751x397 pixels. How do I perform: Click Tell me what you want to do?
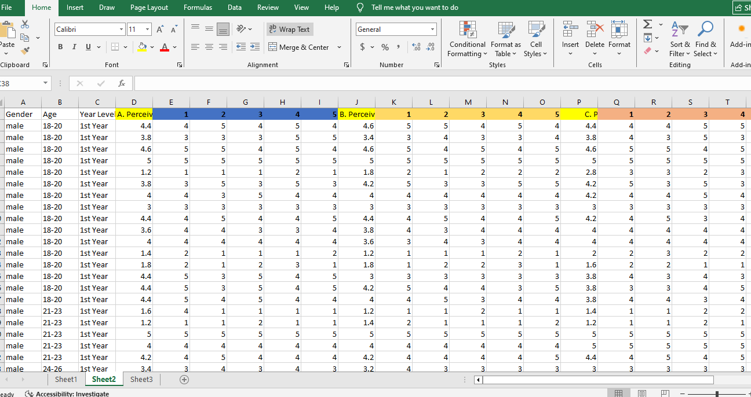coord(415,8)
